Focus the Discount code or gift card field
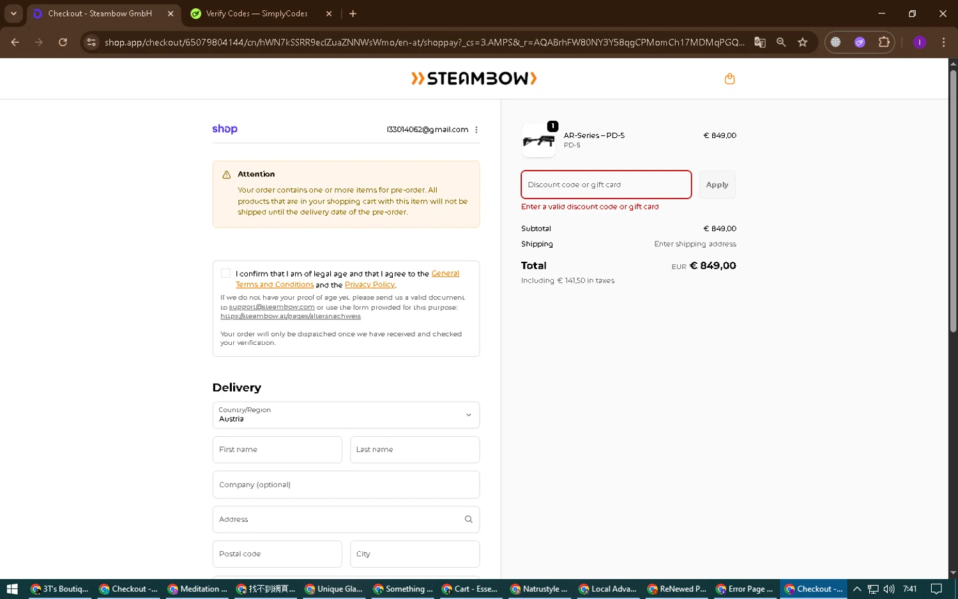 click(x=606, y=185)
